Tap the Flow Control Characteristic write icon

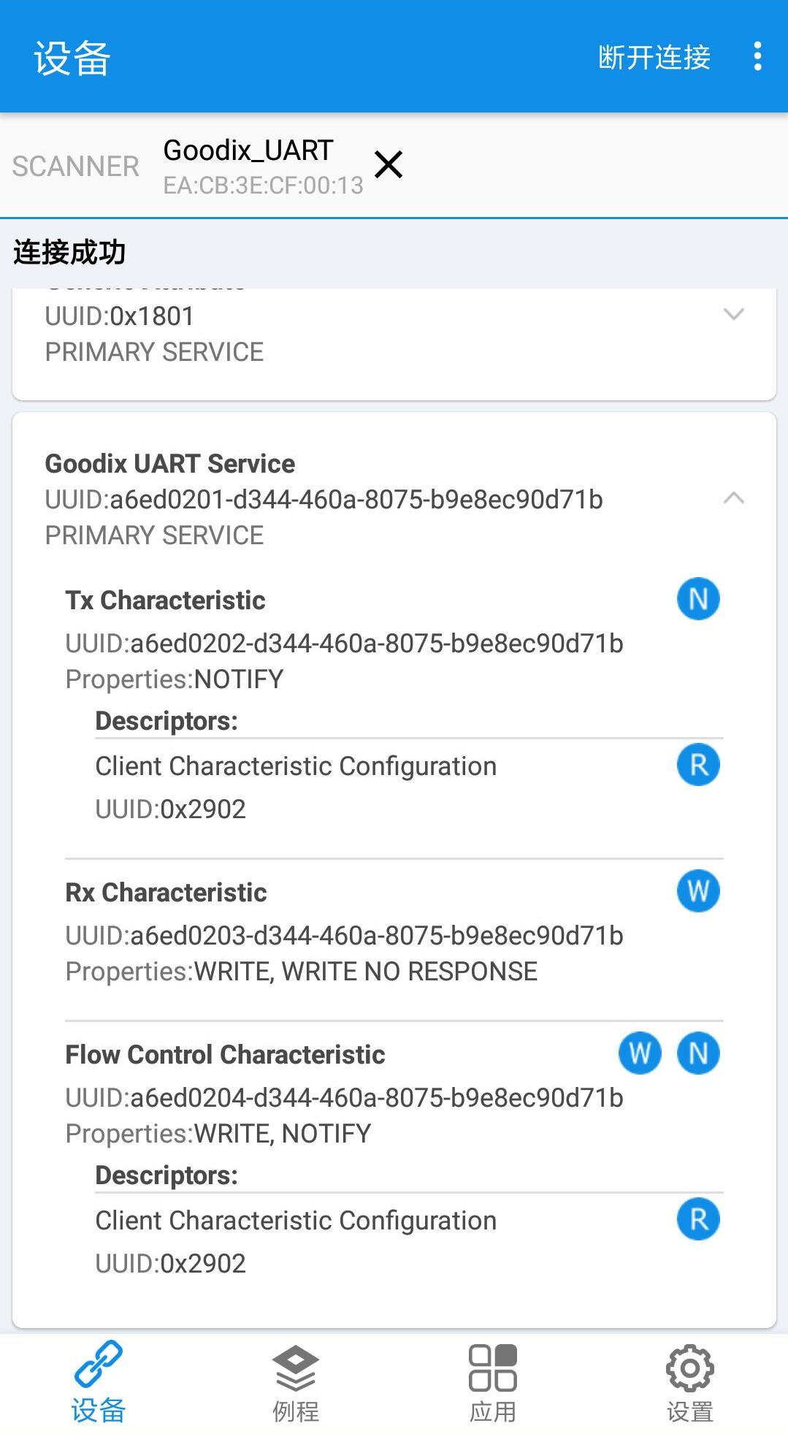pyautogui.click(x=640, y=1053)
